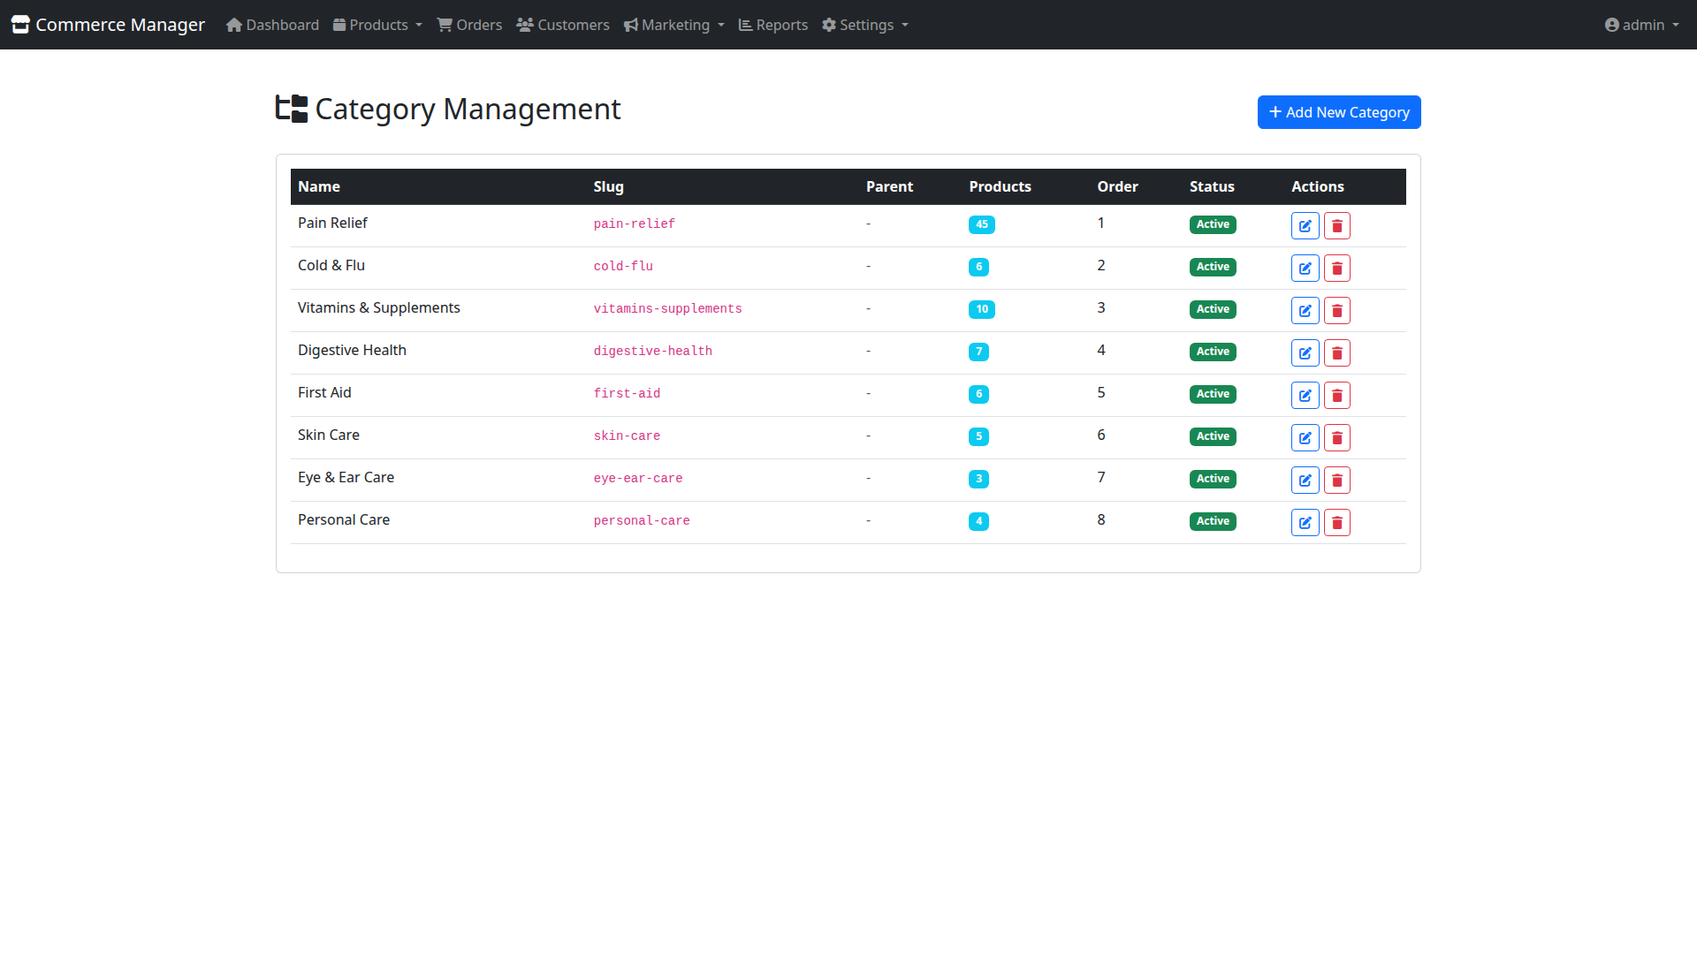1697x954 pixels.
Task: Expand the Settings menu
Action: pos(864,25)
